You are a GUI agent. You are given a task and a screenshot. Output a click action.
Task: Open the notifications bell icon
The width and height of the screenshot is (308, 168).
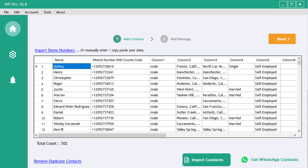(13, 80)
